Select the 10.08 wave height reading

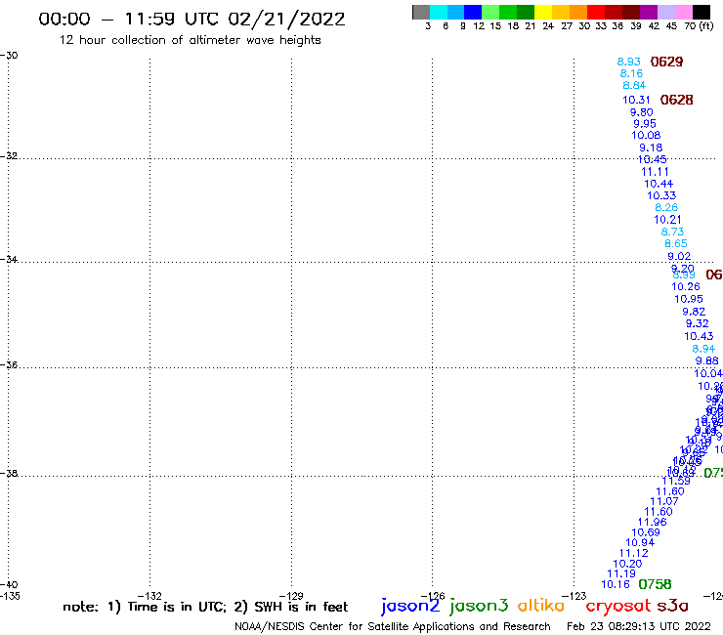coord(646,135)
